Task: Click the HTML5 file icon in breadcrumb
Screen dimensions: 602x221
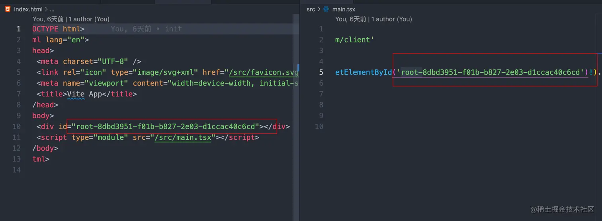Action: point(8,9)
